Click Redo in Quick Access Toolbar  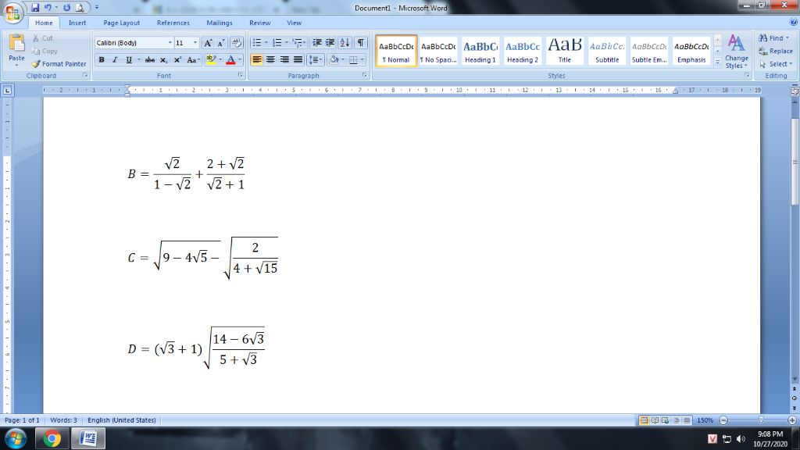tap(66, 8)
